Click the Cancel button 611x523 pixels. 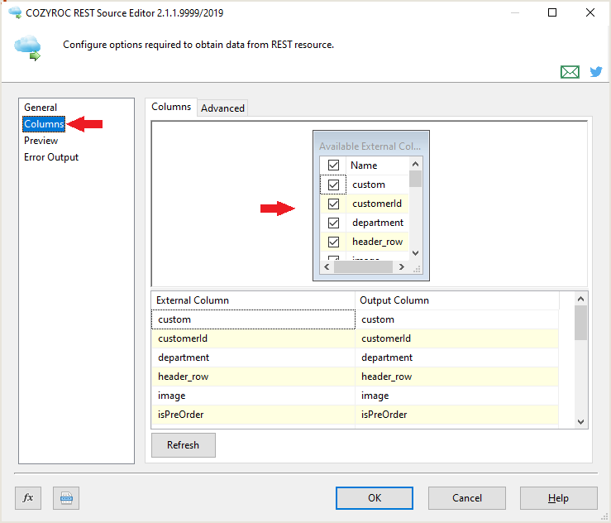click(x=467, y=498)
